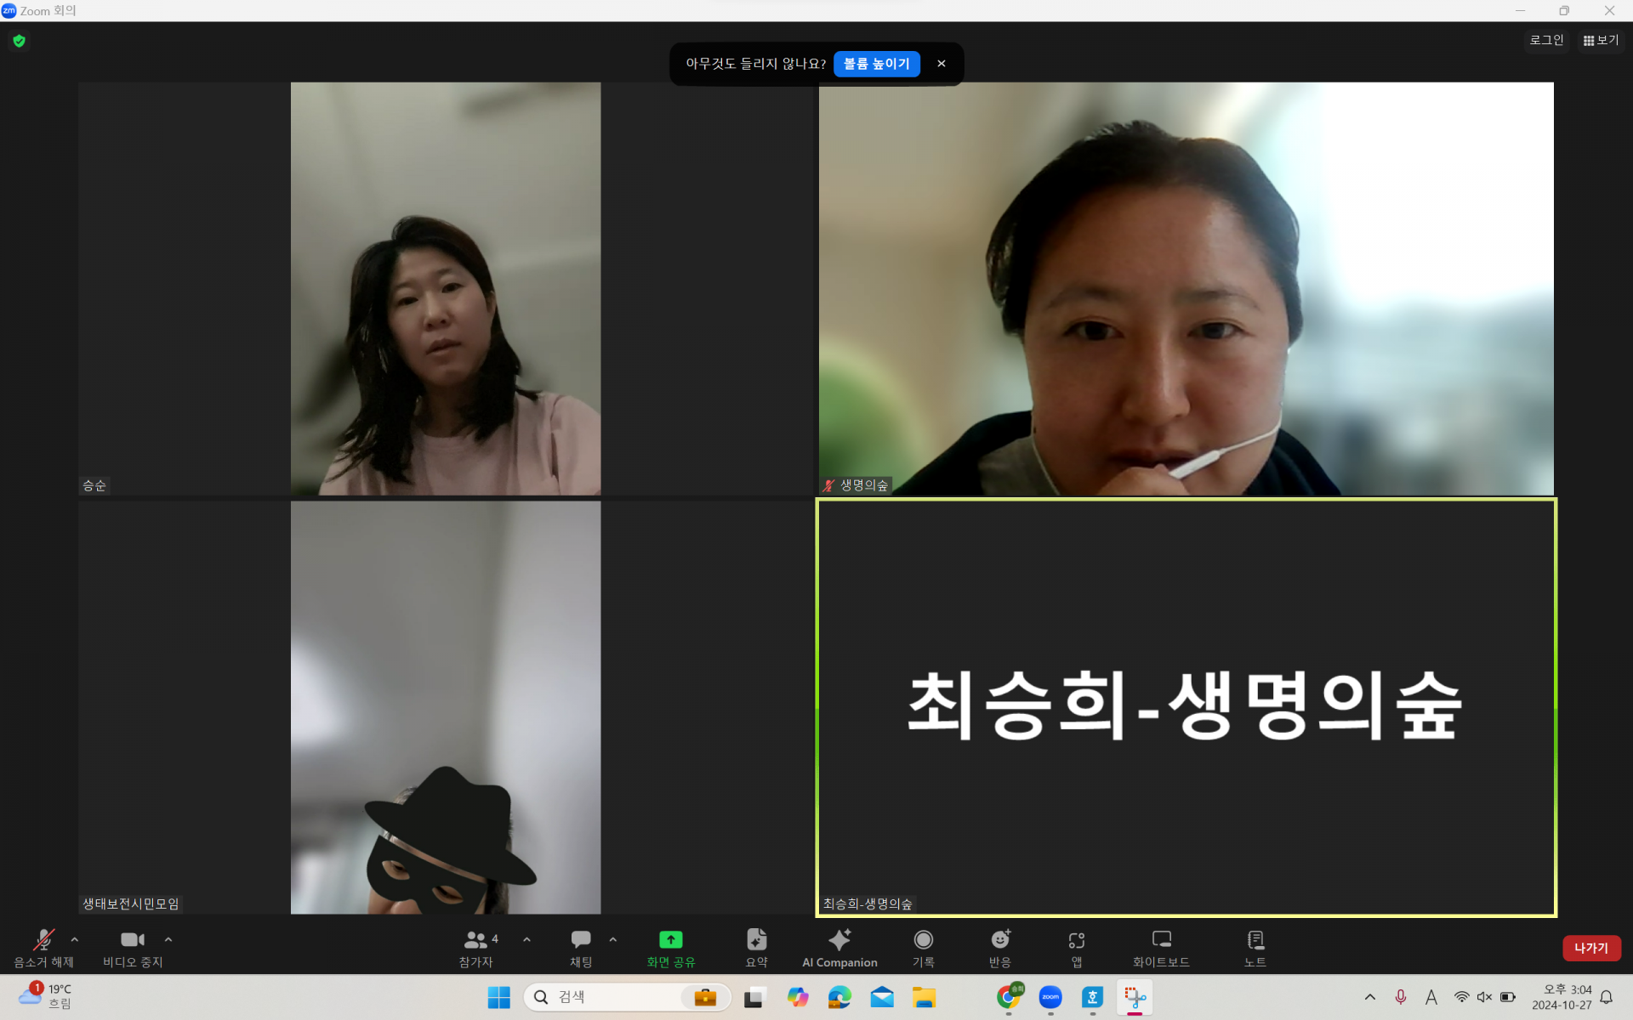The image size is (1633, 1020).
Task: Leave the meeting with 나가기
Action: click(x=1591, y=948)
